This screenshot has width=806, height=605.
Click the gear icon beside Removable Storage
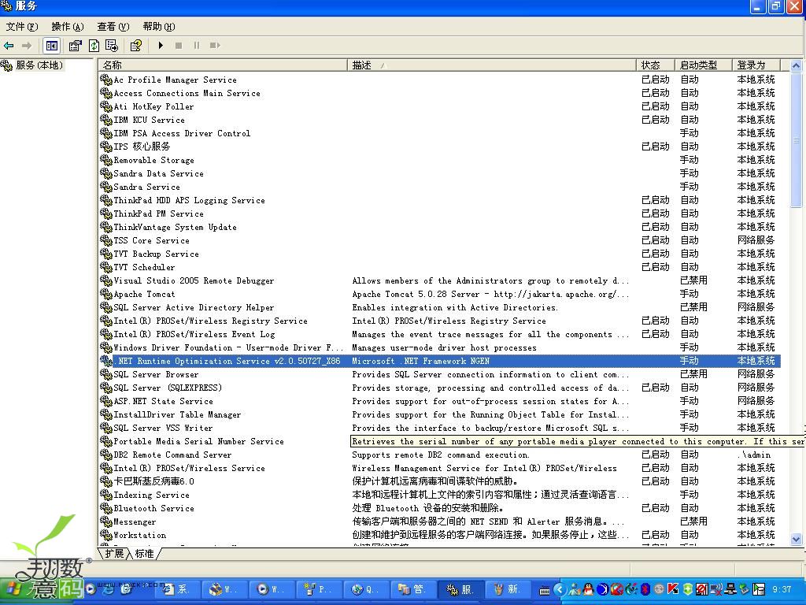pyautogui.click(x=106, y=160)
